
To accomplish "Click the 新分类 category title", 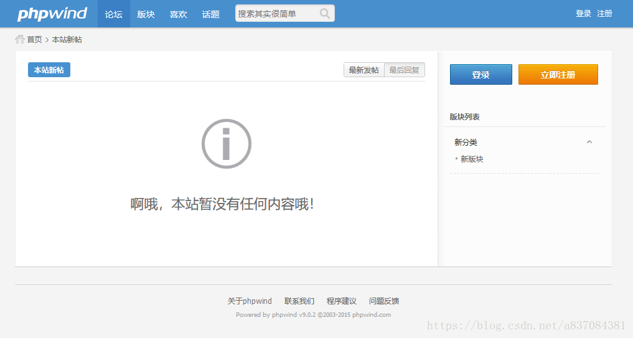I will pyautogui.click(x=466, y=142).
